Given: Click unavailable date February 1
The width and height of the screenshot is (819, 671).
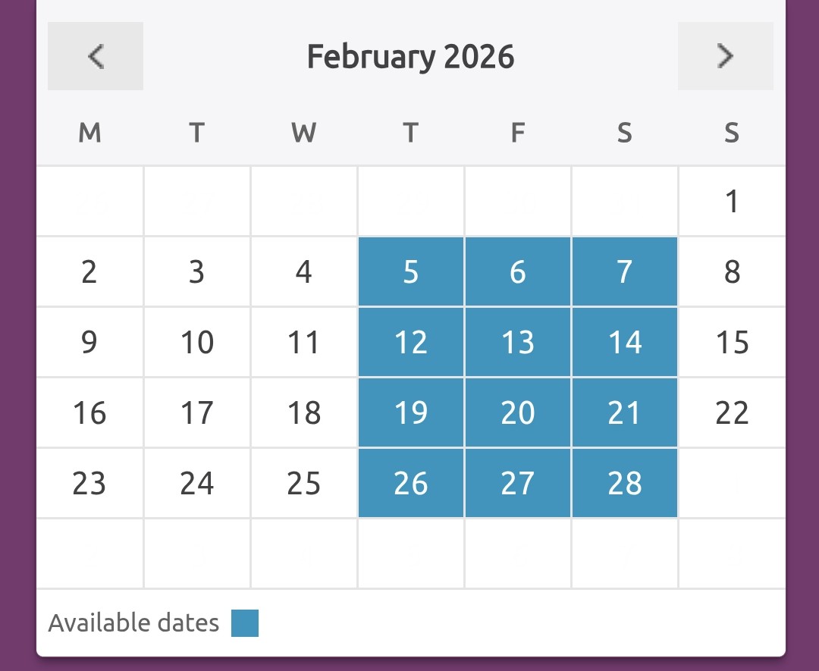Looking at the screenshot, I should point(732,202).
